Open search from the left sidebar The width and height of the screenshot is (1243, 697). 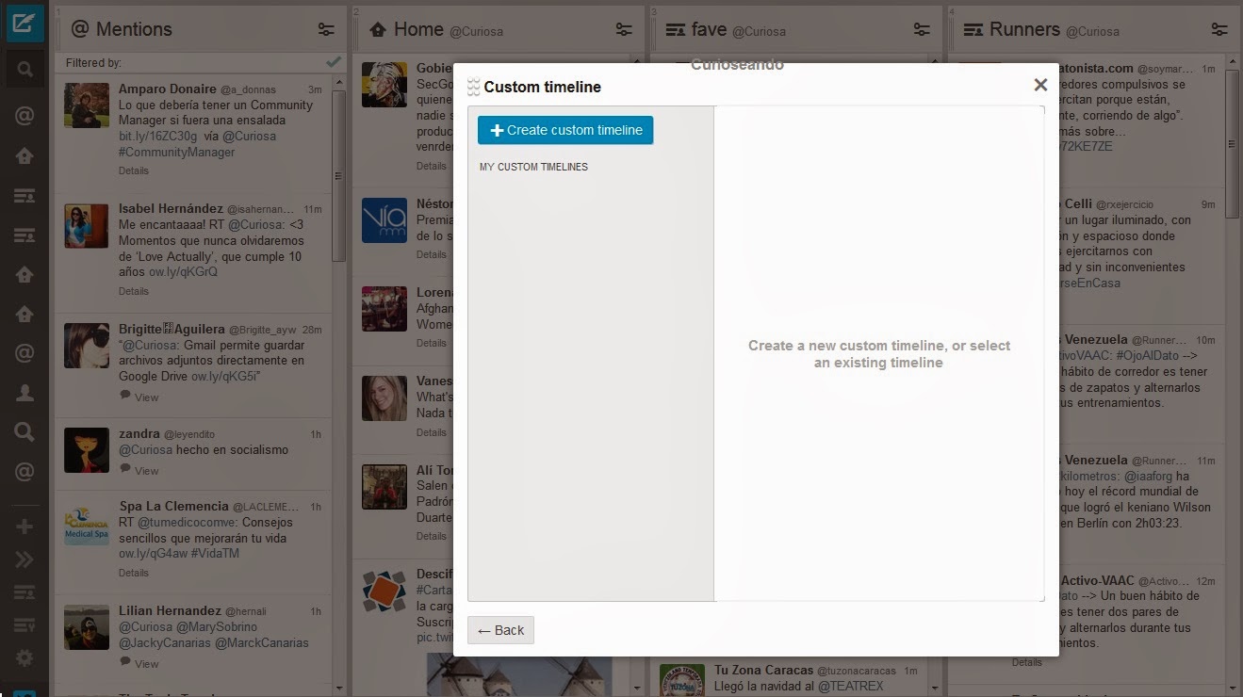tap(24, 68)
